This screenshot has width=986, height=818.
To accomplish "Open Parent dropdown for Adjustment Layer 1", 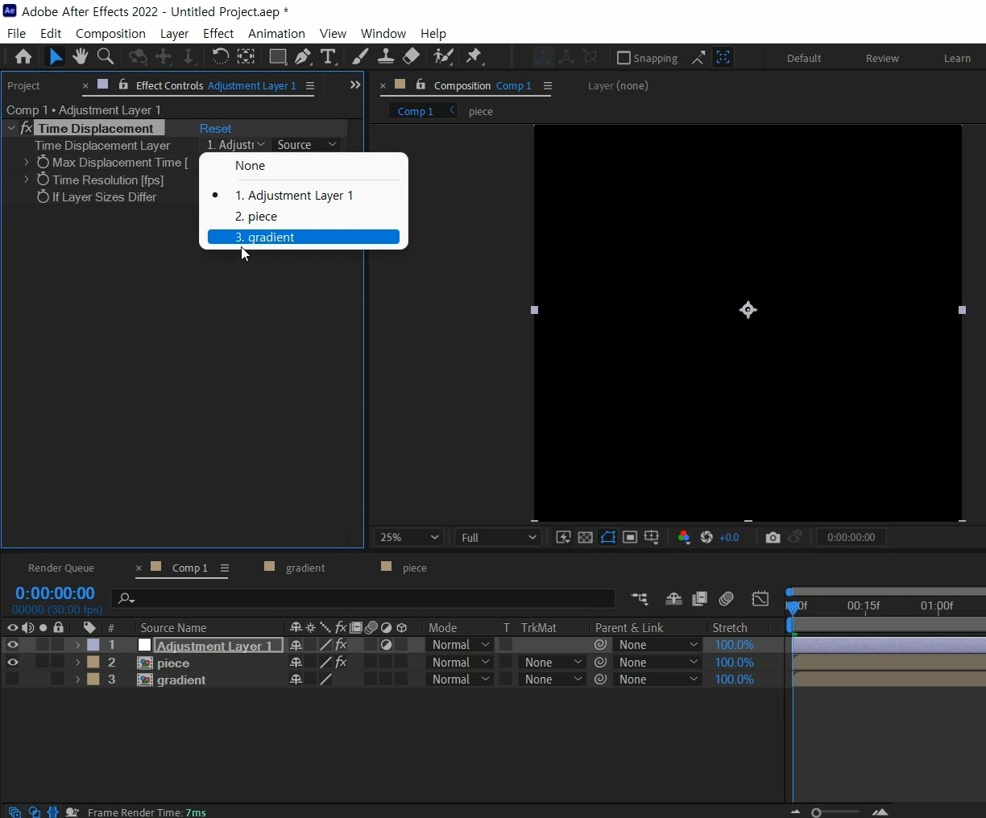I will point(657,645).
